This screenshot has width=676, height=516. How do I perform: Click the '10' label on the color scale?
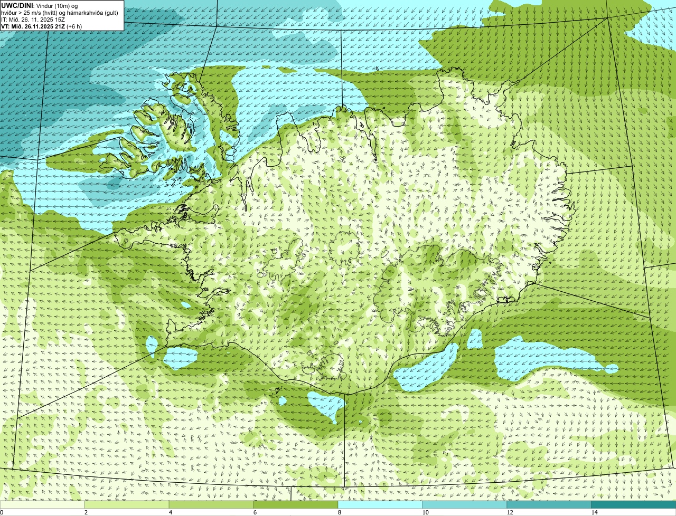(x=425, y=512)
